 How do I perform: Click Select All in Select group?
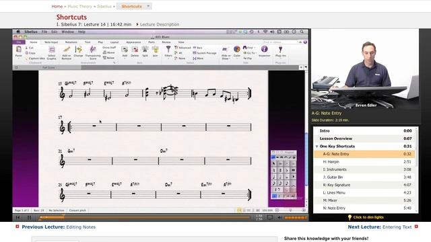coord(178,53)
